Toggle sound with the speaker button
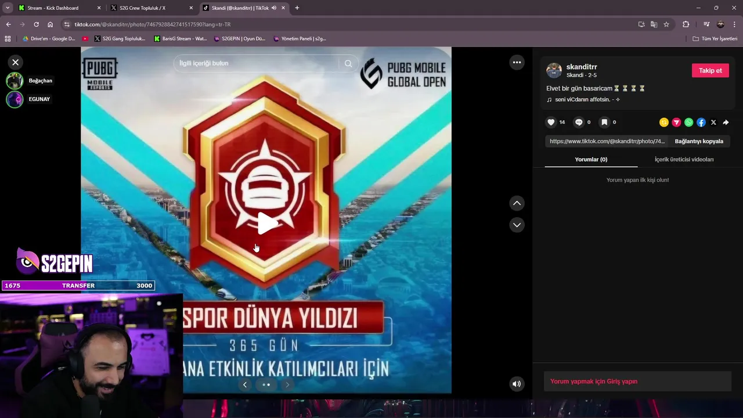This screenshot has height=418, width=743. point(517,384)
